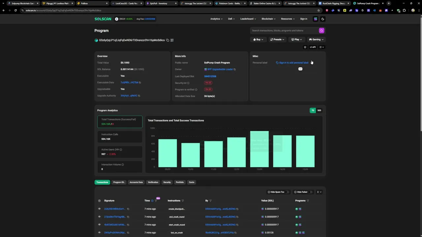Preview transaction 2WSyPvdX9Mv2Rpi with eye icon
Image resolution: width=422 pixels, height=237 pixels.
pyautogui.click(x=99, y=232)
